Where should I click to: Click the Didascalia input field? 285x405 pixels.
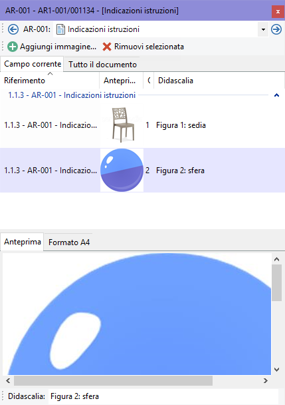[163, 396]
